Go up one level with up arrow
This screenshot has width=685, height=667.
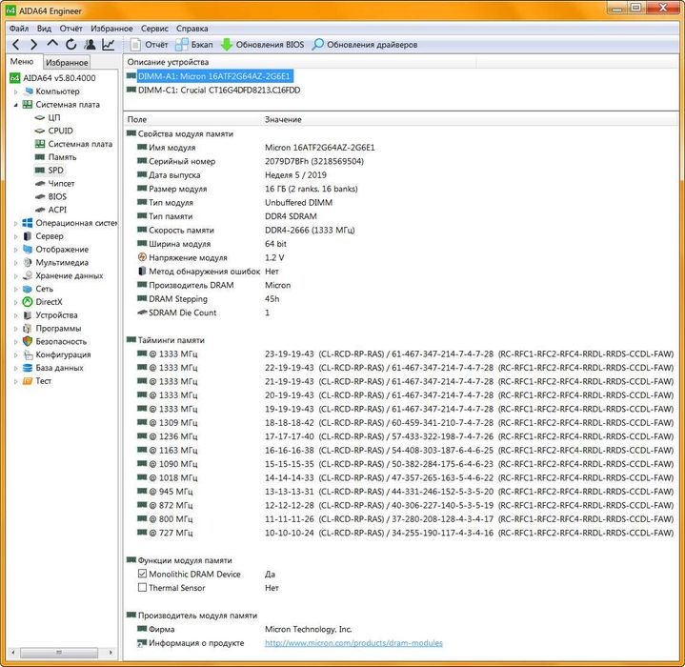click(52, 44)
